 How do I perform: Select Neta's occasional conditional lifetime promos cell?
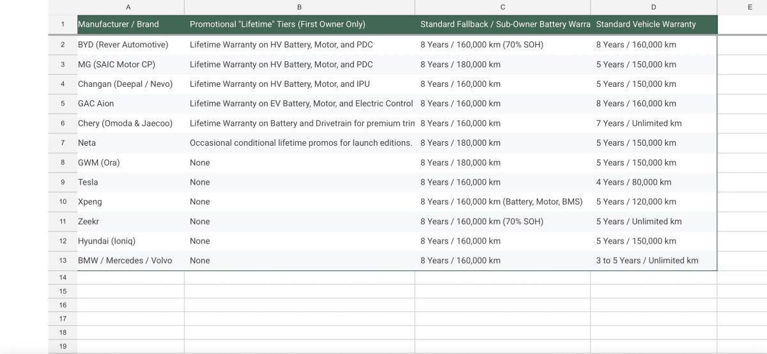[299, 143]
